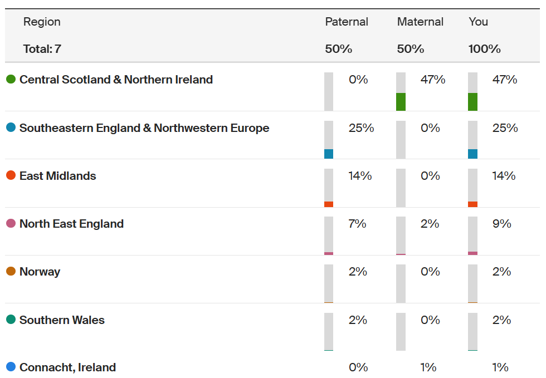Click Maternal 47% bar for Central Scotland
The image size is (546, 378).
pos(401,92)
